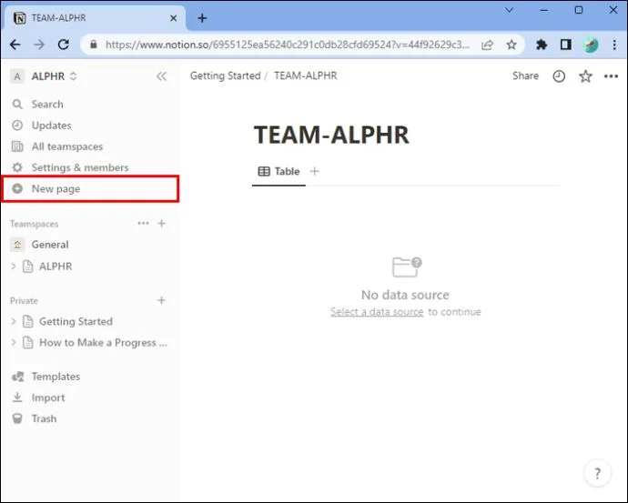Click the Share button
Viewport: 628px width, 503px height.
click(x=525, y=75)
